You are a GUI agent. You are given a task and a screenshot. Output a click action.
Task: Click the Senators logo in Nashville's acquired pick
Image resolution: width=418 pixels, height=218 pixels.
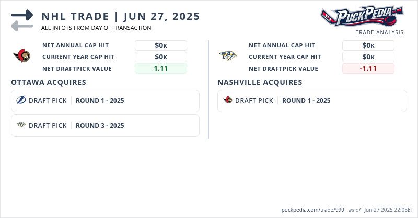pyautogui.click(x=228, y=101)
